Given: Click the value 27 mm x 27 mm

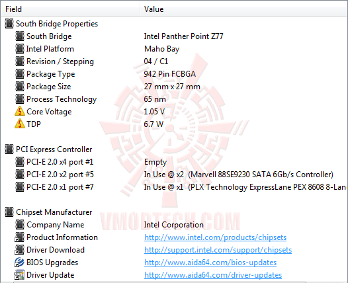Looking at the screenshot, I should pos(172,87).
